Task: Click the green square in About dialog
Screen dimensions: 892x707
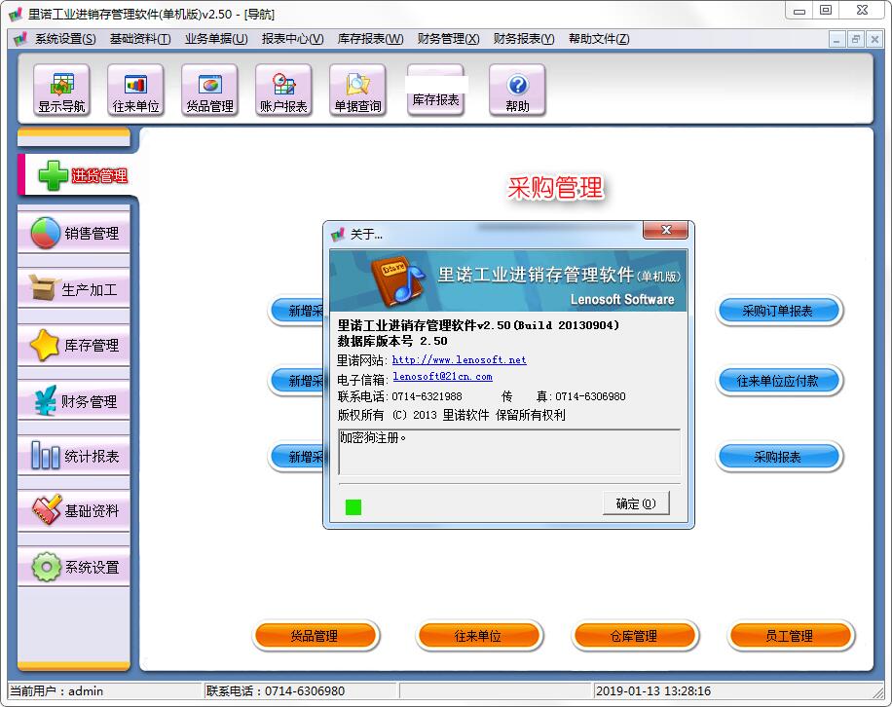Action: (353, 506)
